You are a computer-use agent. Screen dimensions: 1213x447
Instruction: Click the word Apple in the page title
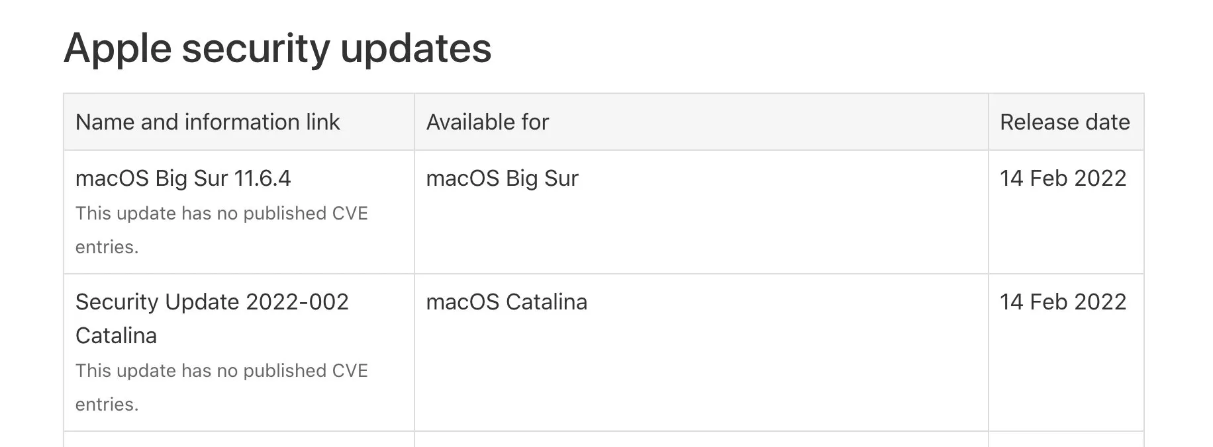pyautogui.click(x=117, y=49)
